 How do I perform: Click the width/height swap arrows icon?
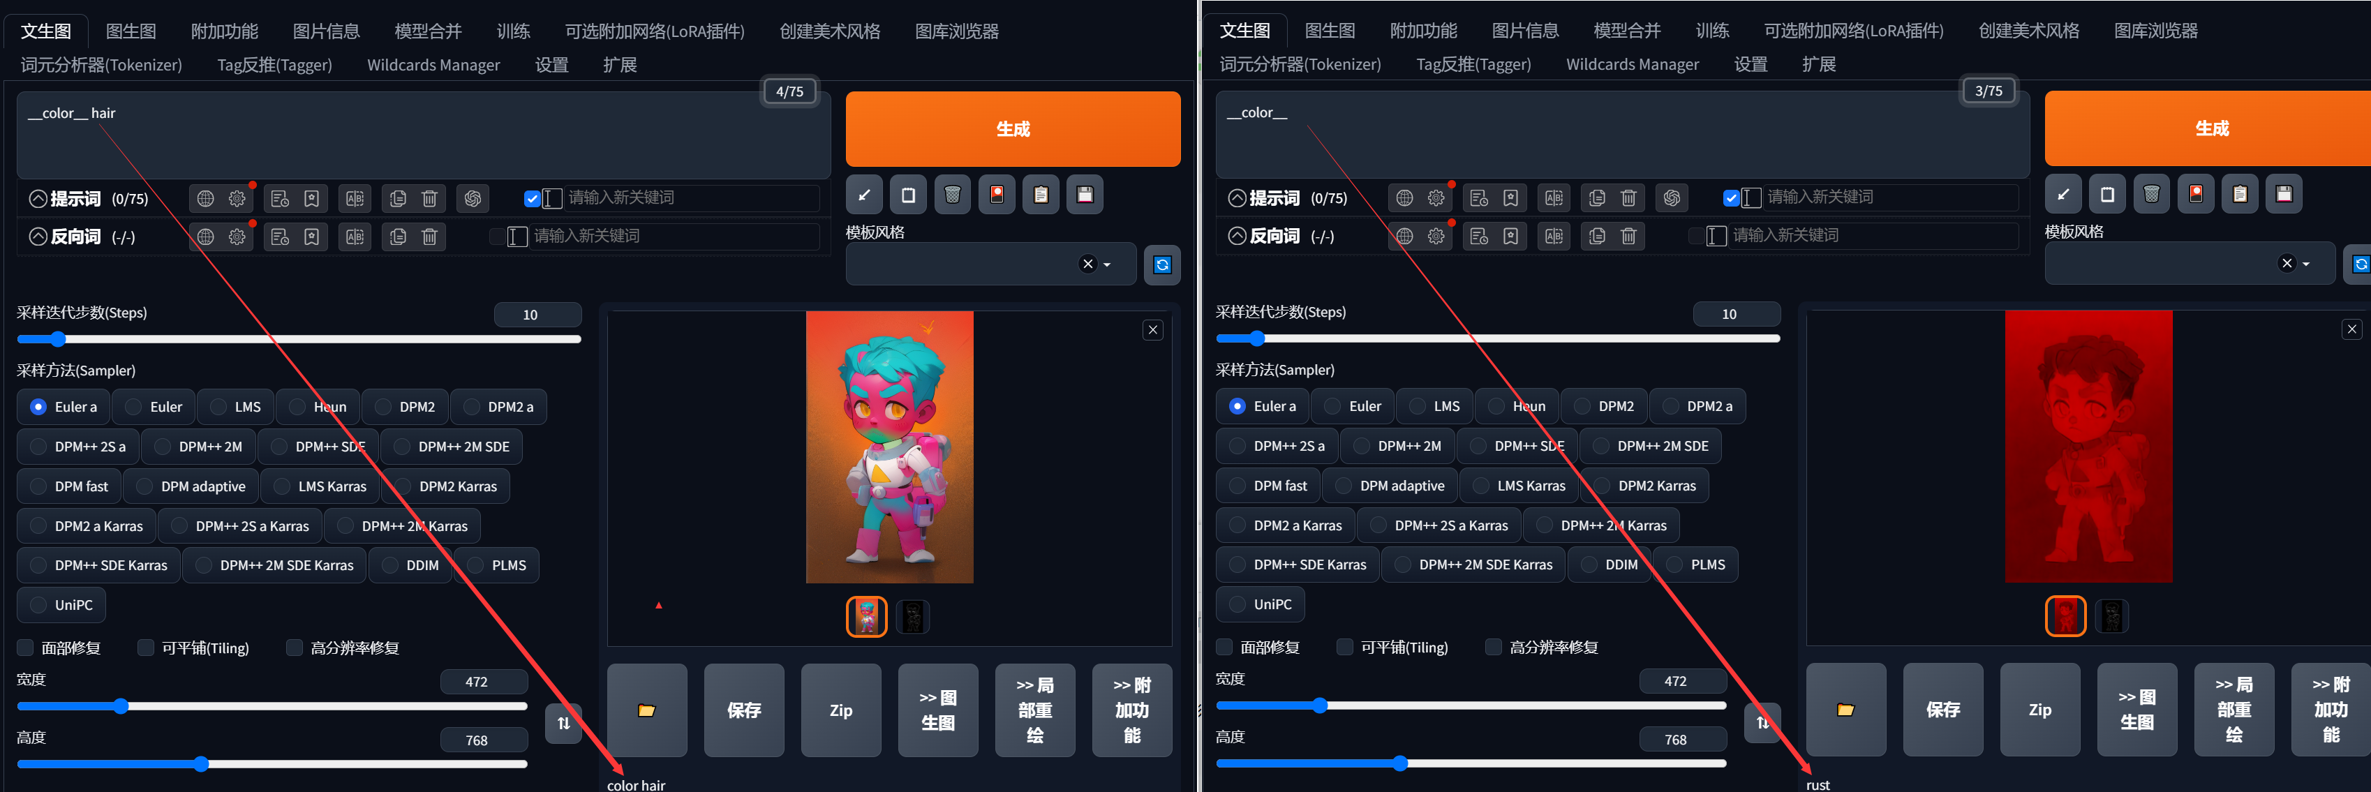tap(563, 724)
